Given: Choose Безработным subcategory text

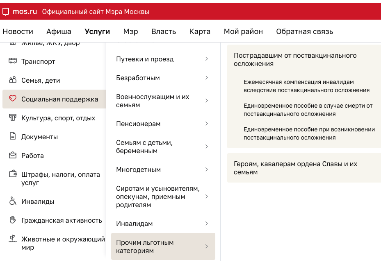Looking at the screenshot, I should point(138,78).
